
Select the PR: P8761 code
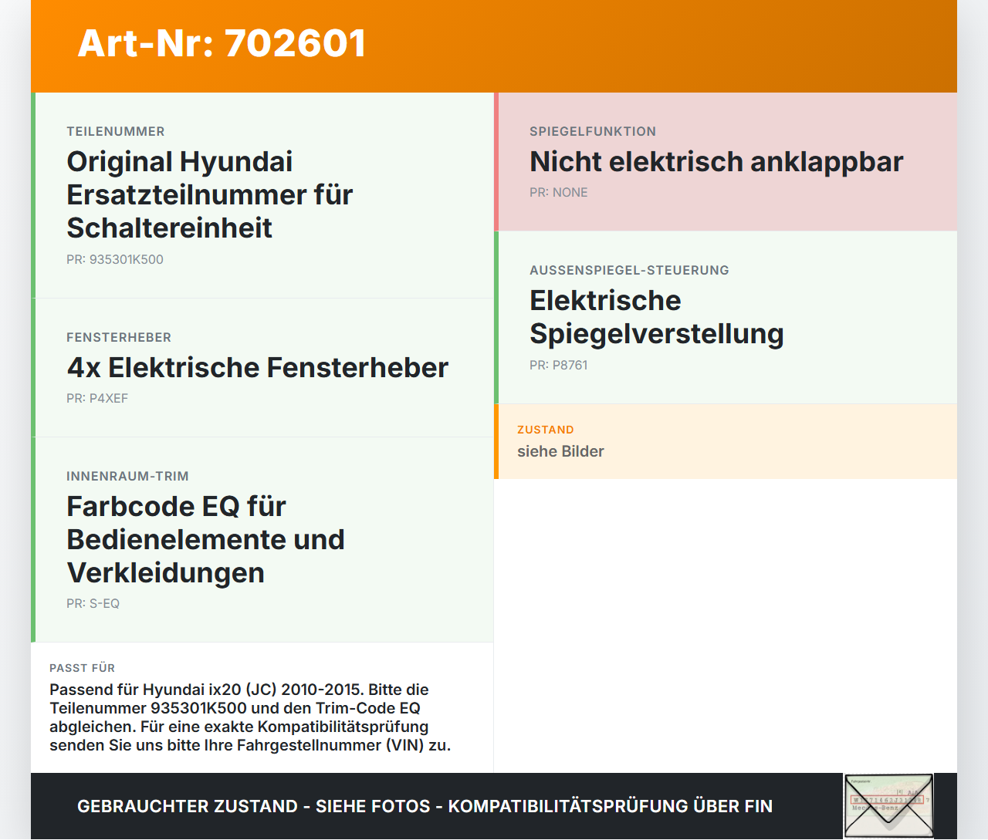coord(559,365)
